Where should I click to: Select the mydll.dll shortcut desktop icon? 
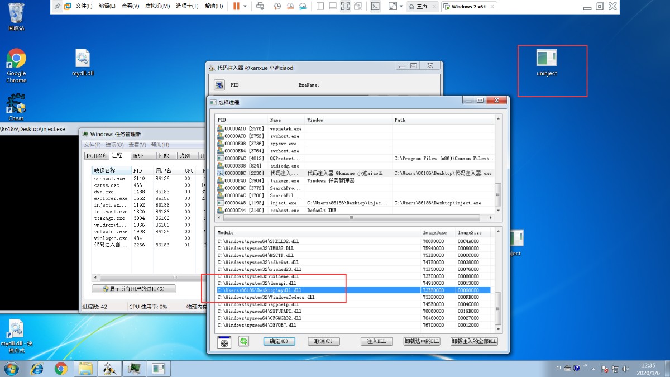click(16, 336)
